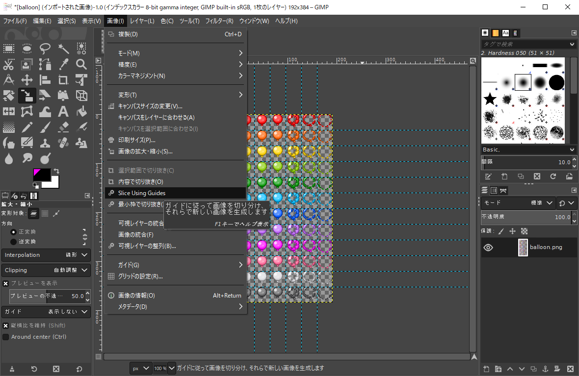Select the Fuzzy Select wand tool

point(63,48)
